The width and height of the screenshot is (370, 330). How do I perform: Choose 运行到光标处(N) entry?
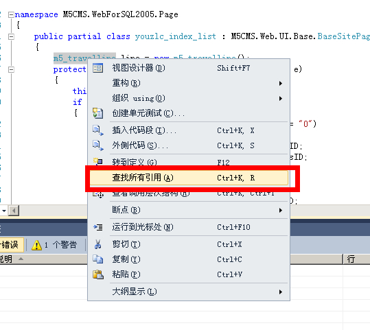[x=189, y=227]
